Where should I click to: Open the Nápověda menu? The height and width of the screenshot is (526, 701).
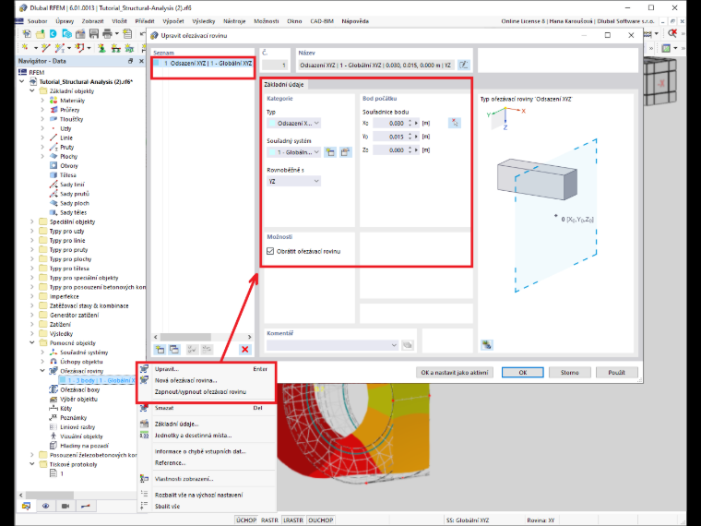pyautogui.click(x=355, y=21)
